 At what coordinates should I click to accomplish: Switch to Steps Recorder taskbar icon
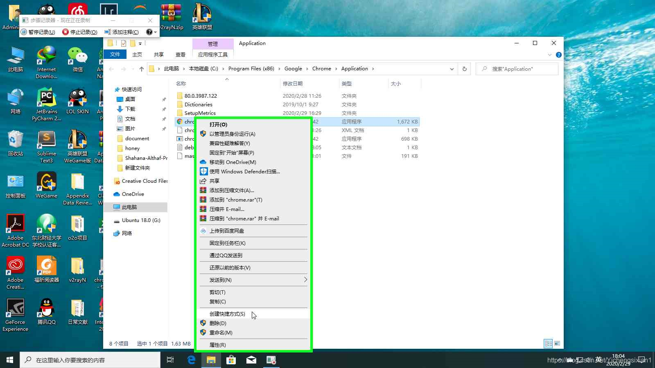[x=271, y=360]
